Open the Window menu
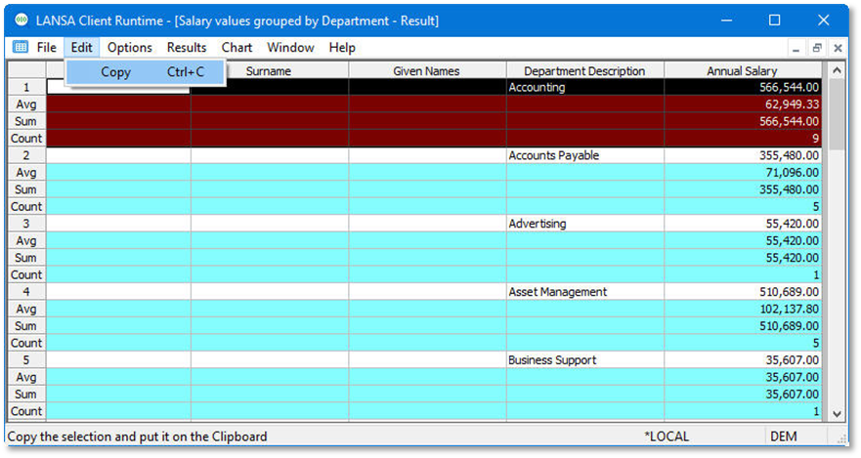The image size is (861, 458). click(290, 48)
